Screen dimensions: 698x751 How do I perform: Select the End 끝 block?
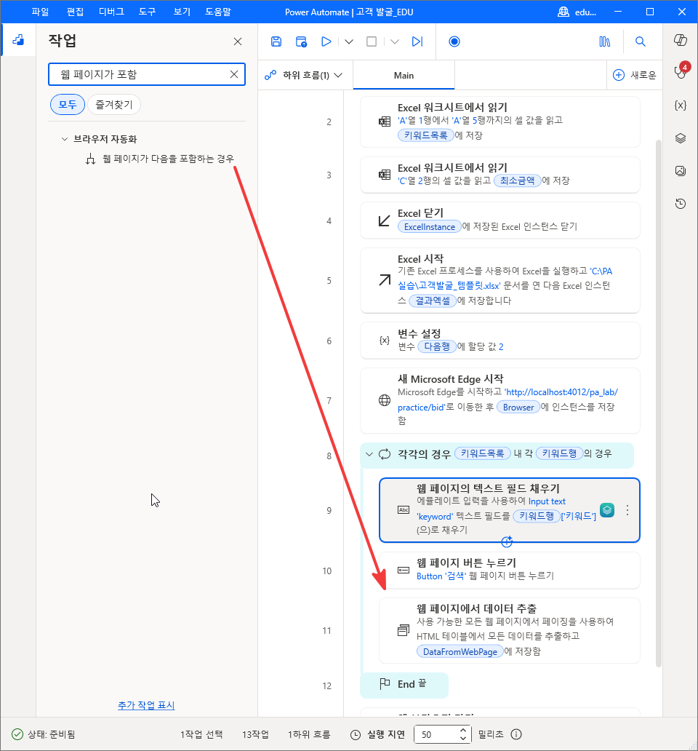[404, 685]
